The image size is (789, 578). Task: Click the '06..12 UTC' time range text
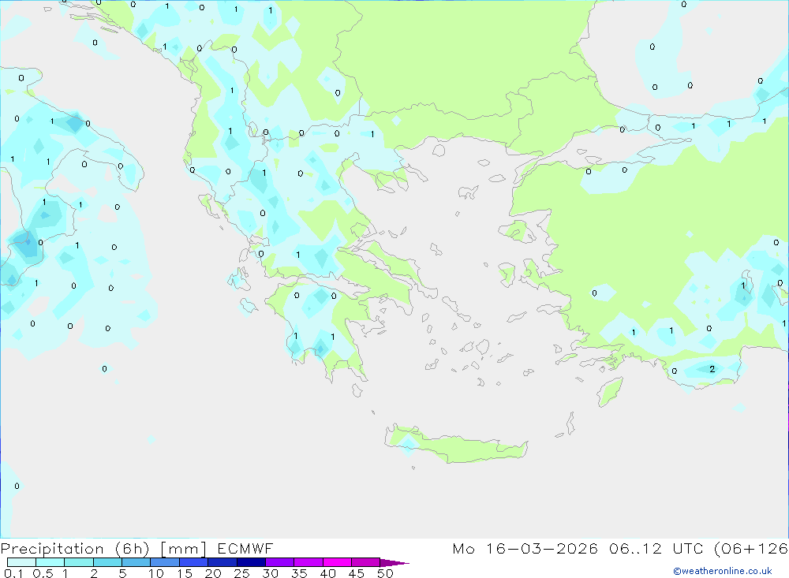[658, 548]
